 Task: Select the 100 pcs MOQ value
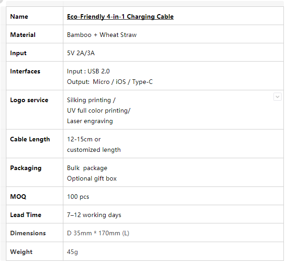click(x=78, y=197)
